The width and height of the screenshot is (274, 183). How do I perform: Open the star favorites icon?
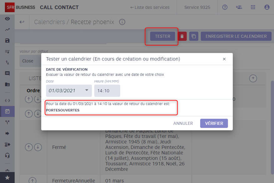coord(7,178)
